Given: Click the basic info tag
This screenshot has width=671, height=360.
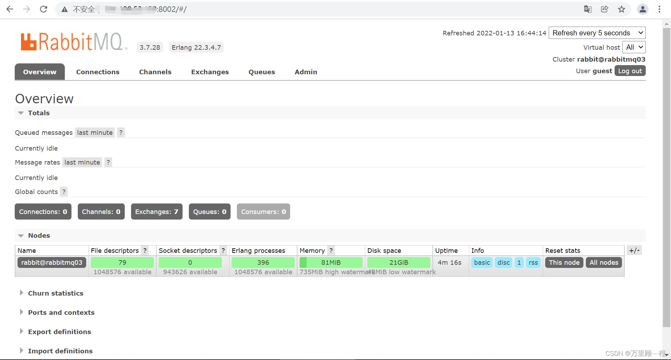Looking at the screenshot, I should pyautogui.click(x=482, y=262).
